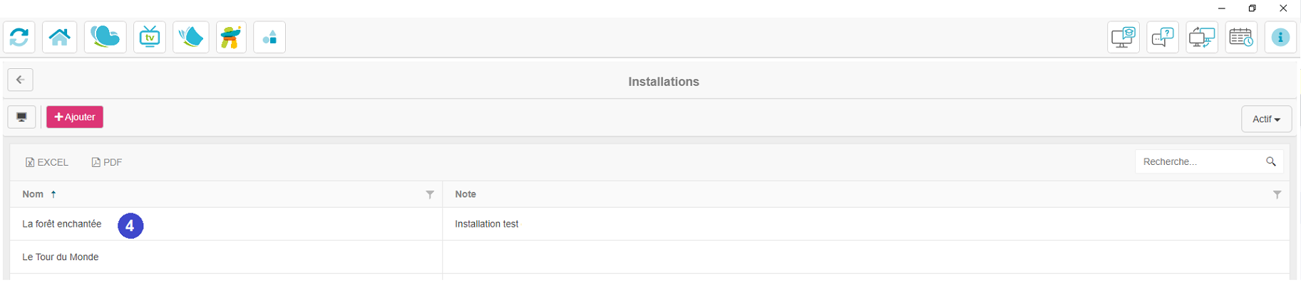Expand the Actif status dropdown
Viewport: 1301px width, 290px height.
(1266, 119)
